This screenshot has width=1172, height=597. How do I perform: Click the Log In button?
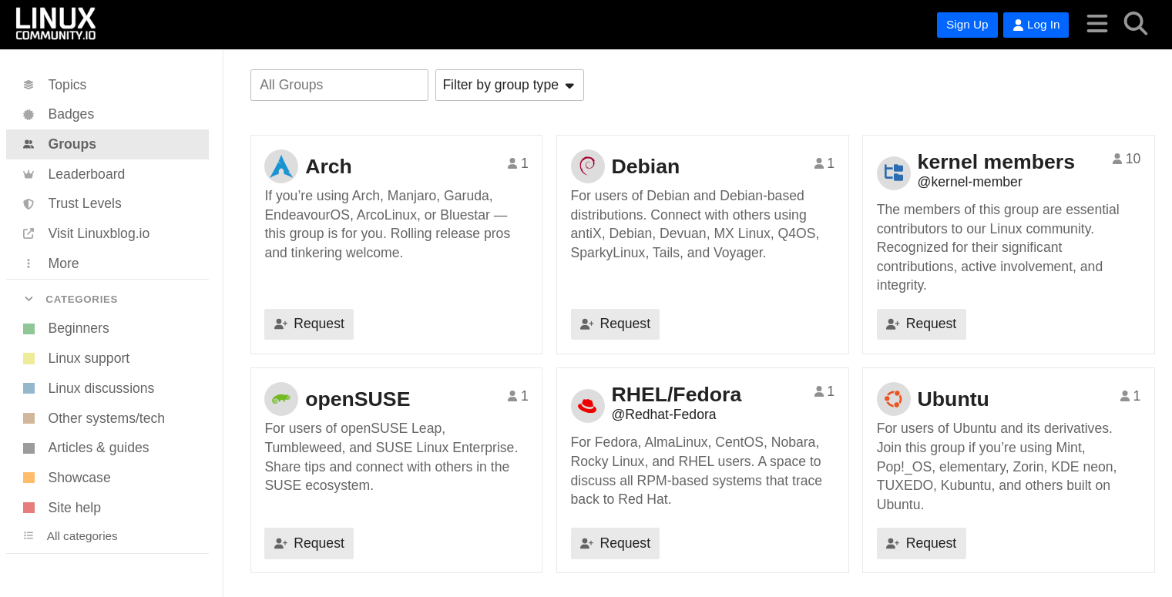(1036, 25)
